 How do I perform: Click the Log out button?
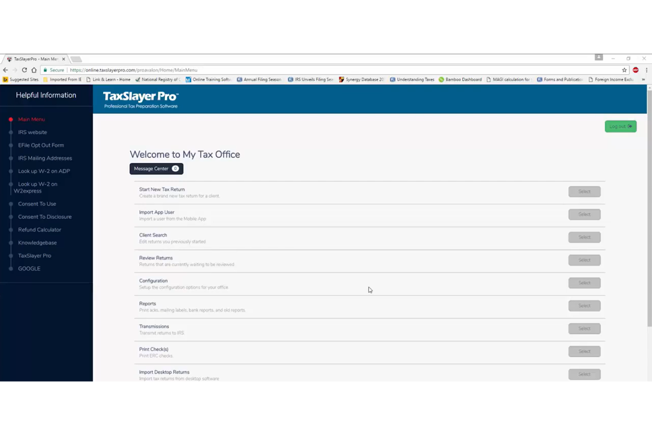620,126
